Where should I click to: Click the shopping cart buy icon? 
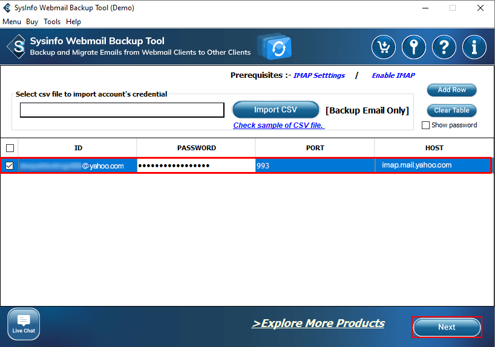(383, 47)
